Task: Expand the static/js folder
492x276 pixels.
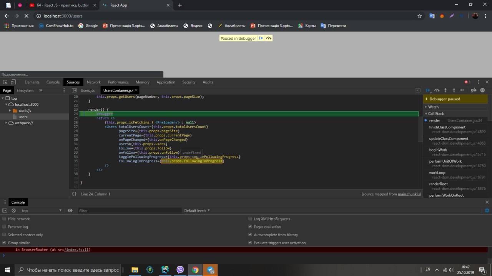Action: point(10,110)
